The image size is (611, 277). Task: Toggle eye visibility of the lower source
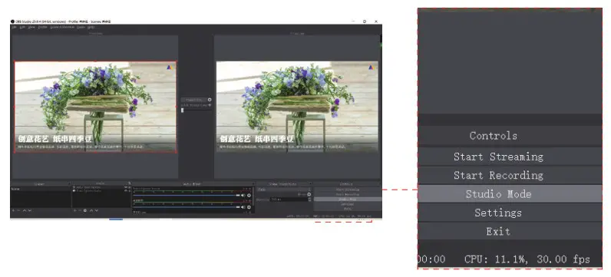[125, 191]
